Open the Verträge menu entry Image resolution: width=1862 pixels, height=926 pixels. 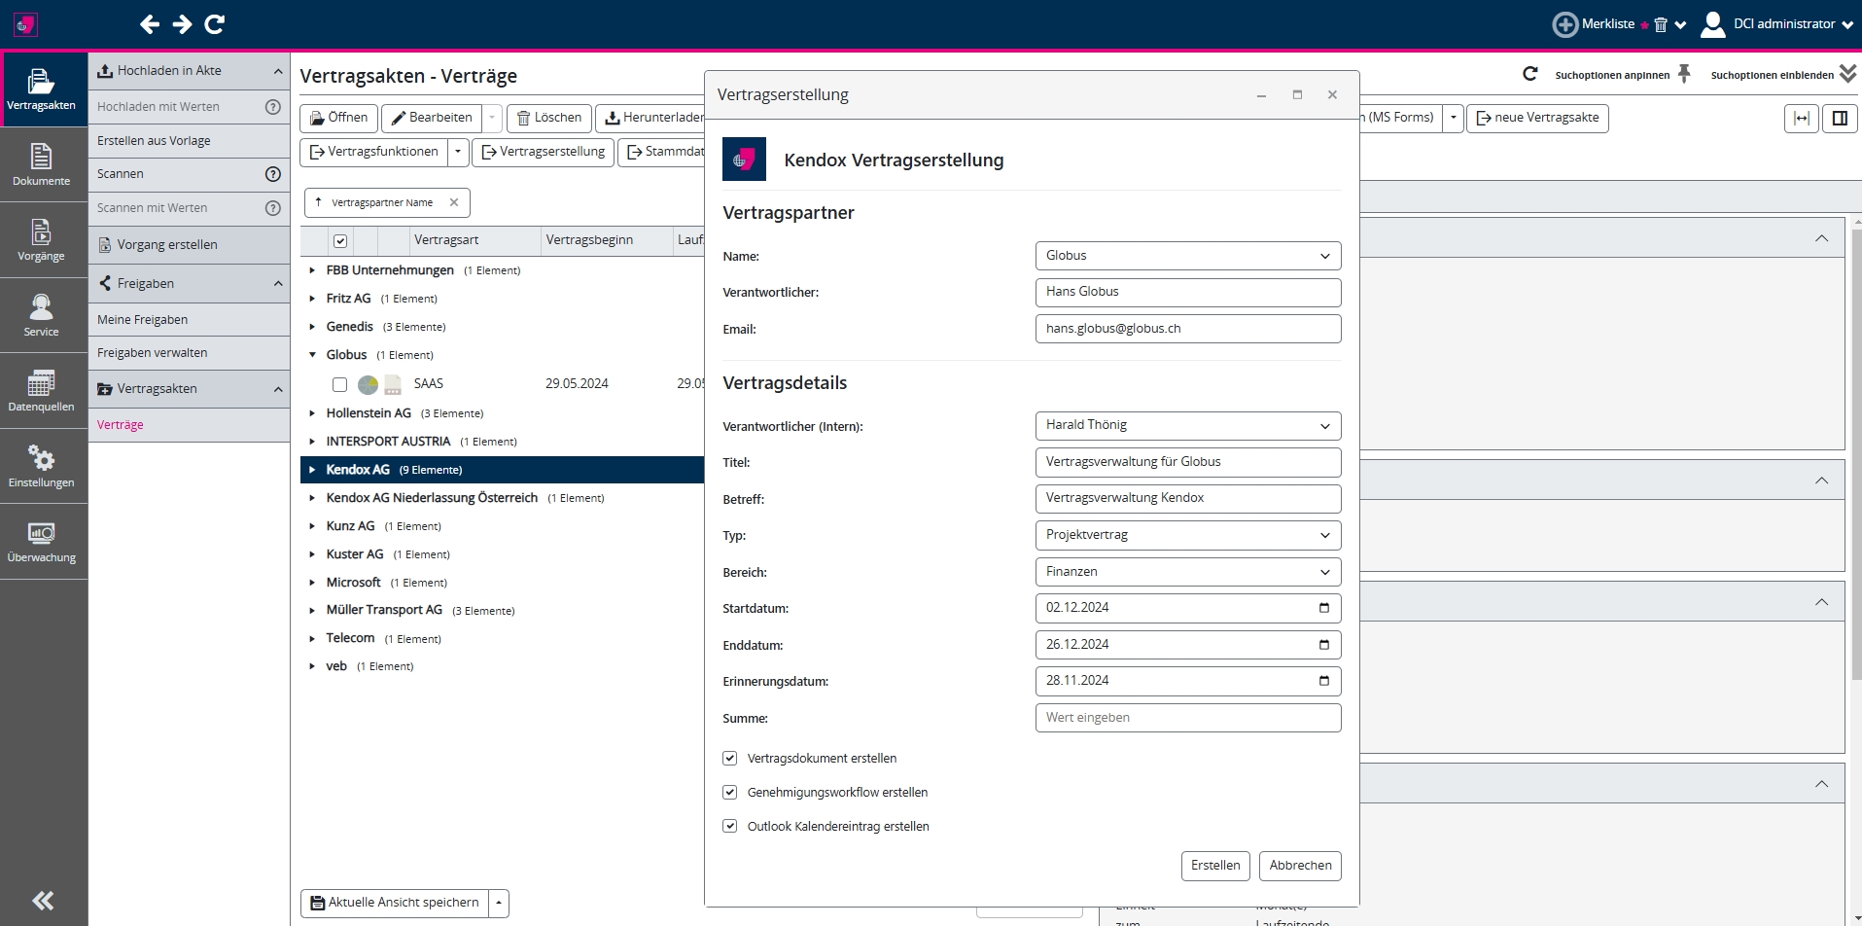[190, 425]
